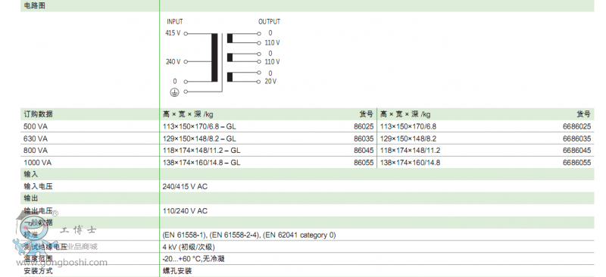606x277 pixels.
Task: Select part number 86025
Action: (364, 126)
